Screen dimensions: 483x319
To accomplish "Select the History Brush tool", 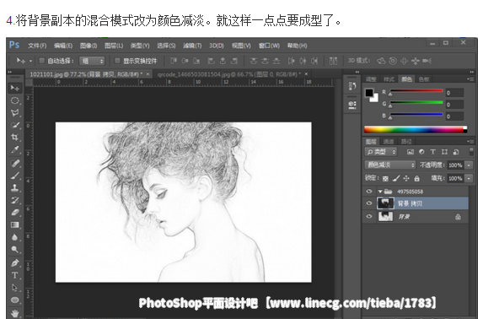I will pos(15,200).
